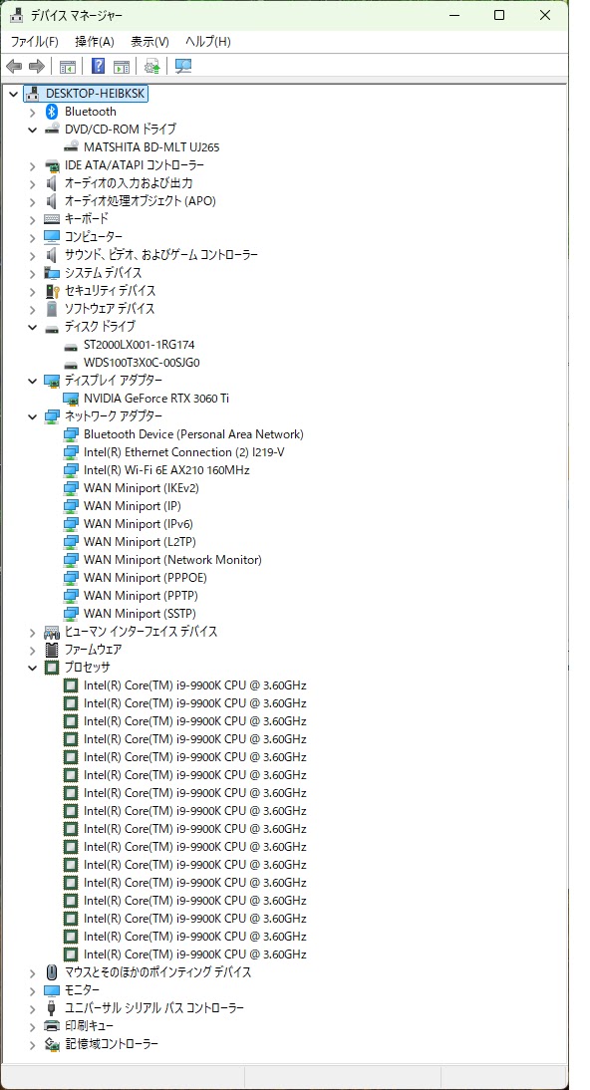The height and width of the screenshot is (1090, 590).
Task: Click the プロセッサ category icon
Action: point(52,668)
